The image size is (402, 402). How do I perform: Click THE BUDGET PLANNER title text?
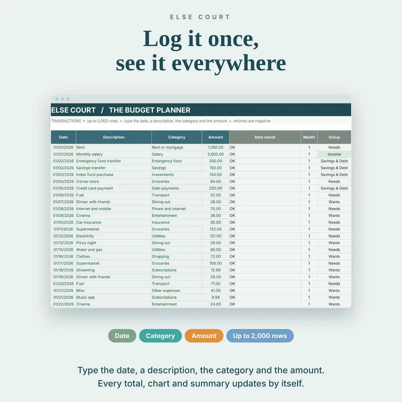pyautogui.click(x=150, y=110)
